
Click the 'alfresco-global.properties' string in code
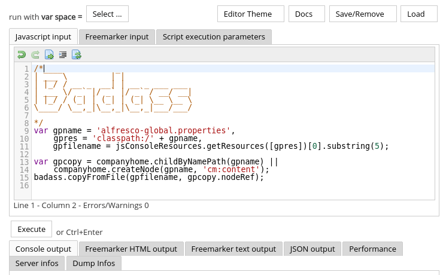tap(163, 130)
